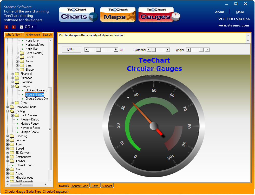Click Angle slider right arrow
This screenshot has width=255, height=195.
[x=207, y=50]
